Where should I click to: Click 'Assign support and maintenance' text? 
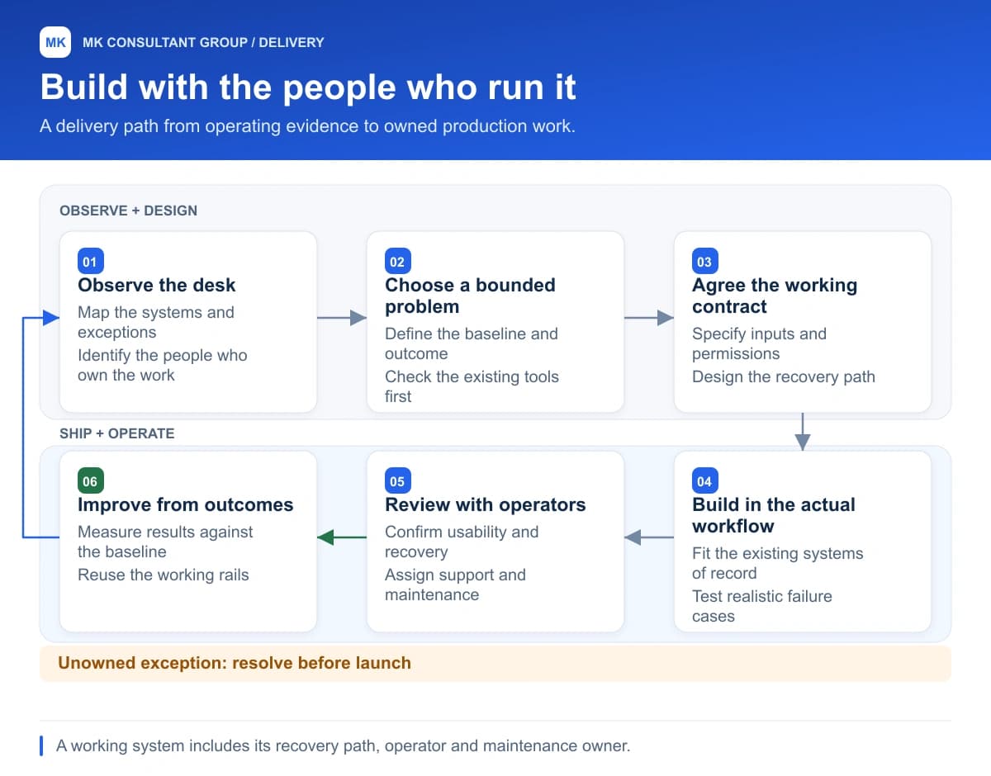(455, 584)
